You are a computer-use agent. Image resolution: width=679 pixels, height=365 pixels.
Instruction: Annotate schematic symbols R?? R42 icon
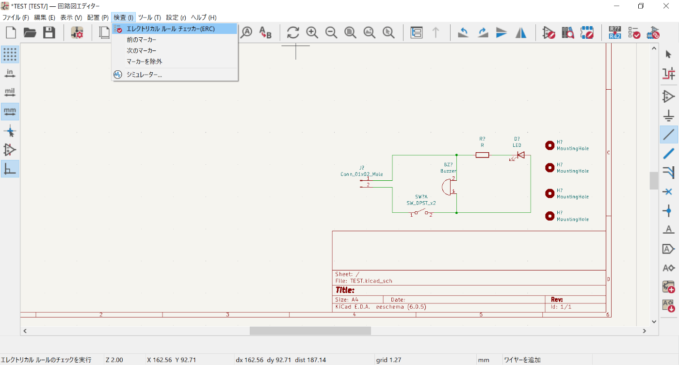point(614,32)
